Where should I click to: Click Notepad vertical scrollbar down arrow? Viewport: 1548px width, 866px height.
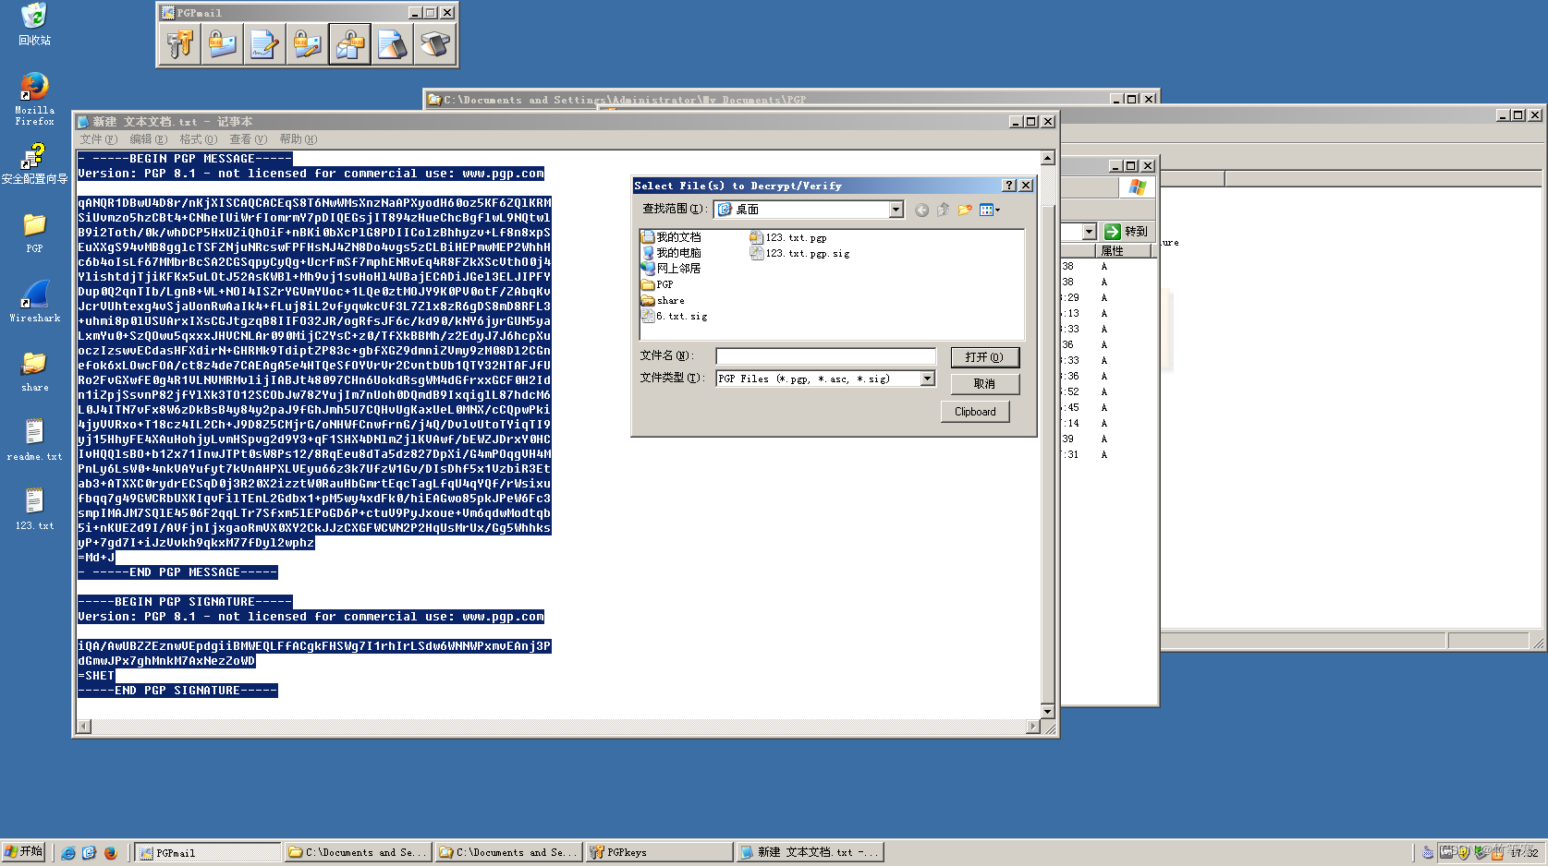pyautogui.click(x=1047, y=711)
